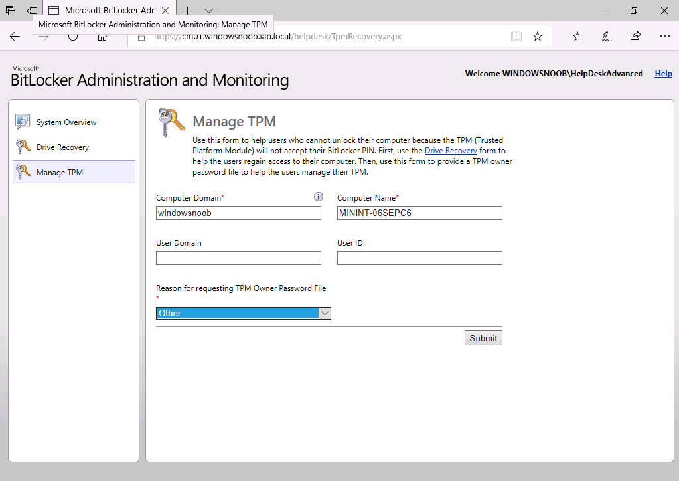Click the Computer Name input field
Viewport: 679px width, 481px height.
click(x=419, y=213)
